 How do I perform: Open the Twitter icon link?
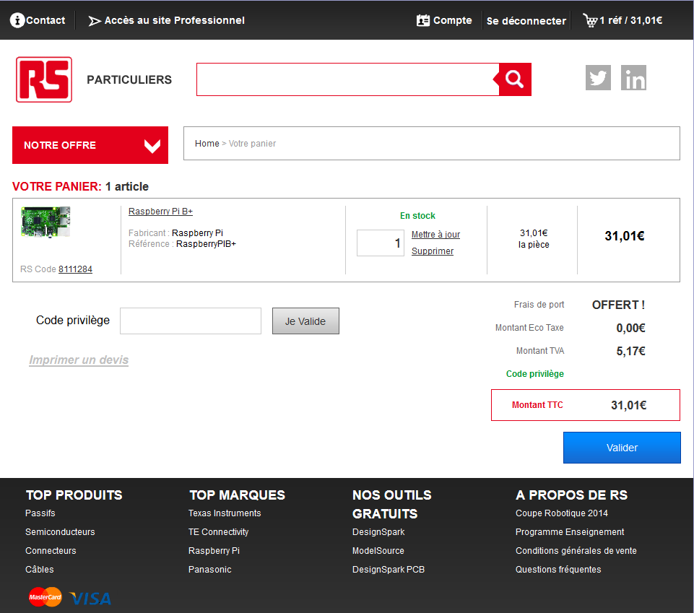598,78
